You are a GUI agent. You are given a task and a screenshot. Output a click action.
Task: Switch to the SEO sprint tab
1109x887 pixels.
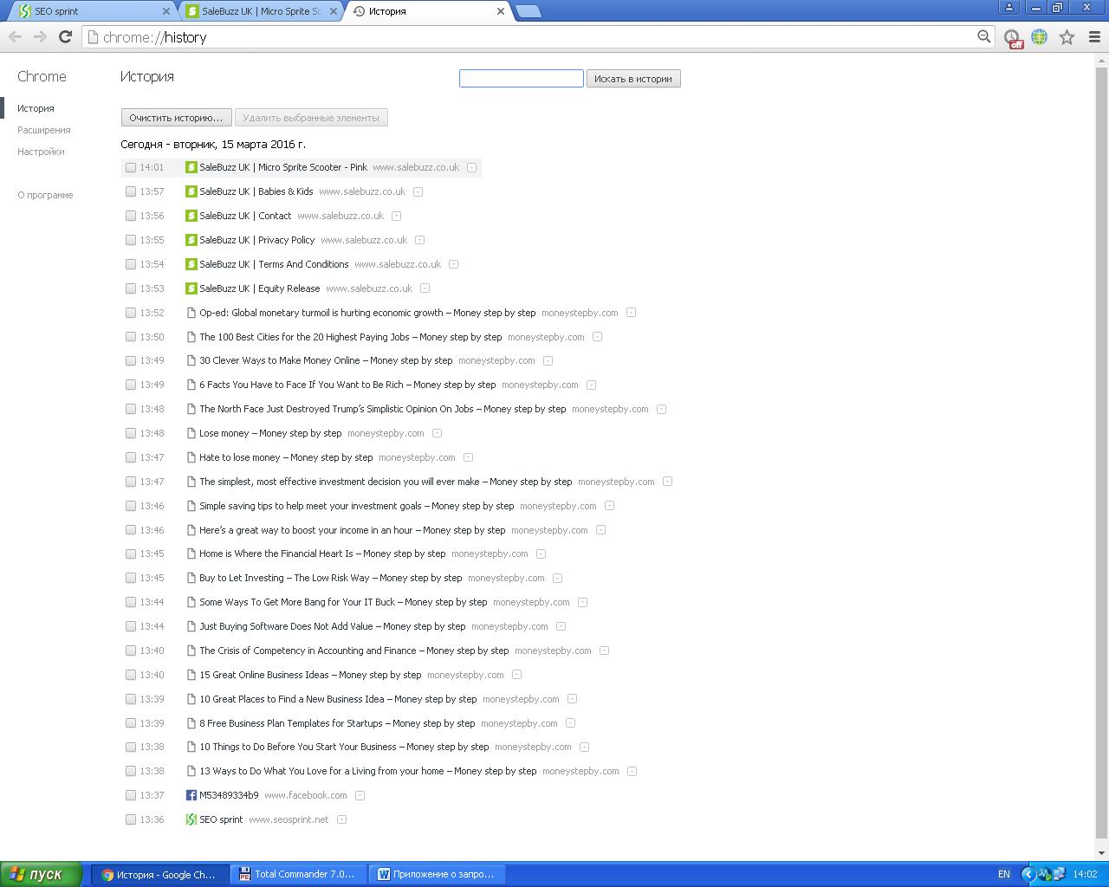[x=91, y=11]
